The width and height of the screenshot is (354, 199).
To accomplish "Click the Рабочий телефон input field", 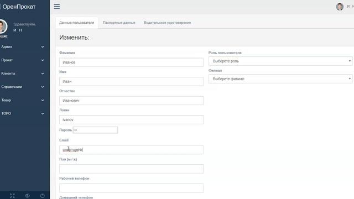I will click(x=131, y=188).
